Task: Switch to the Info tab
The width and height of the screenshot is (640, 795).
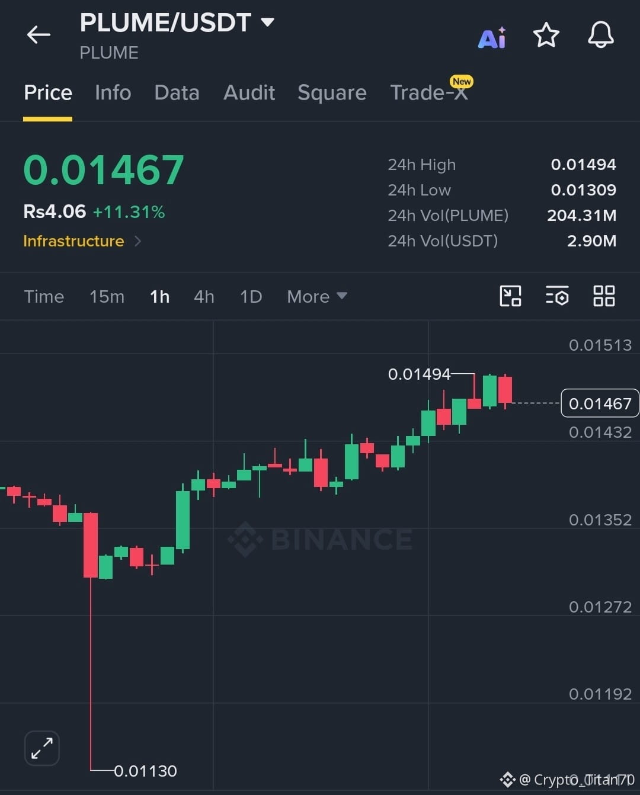Action: (113, 92)
